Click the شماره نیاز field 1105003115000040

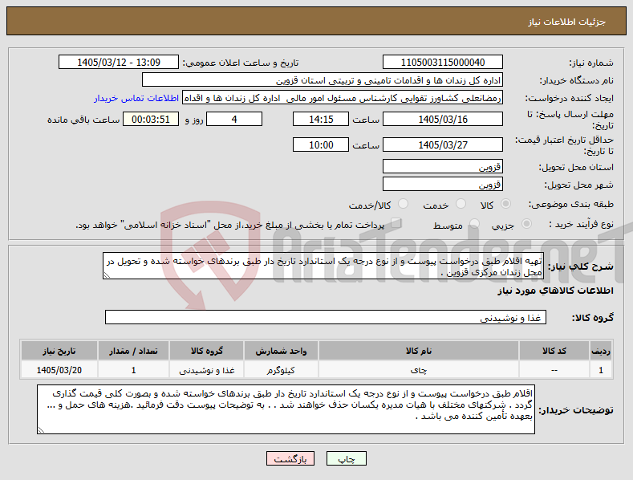coord(442,63)
